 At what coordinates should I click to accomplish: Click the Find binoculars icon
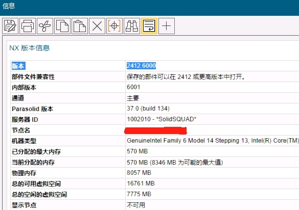[132, 26]
